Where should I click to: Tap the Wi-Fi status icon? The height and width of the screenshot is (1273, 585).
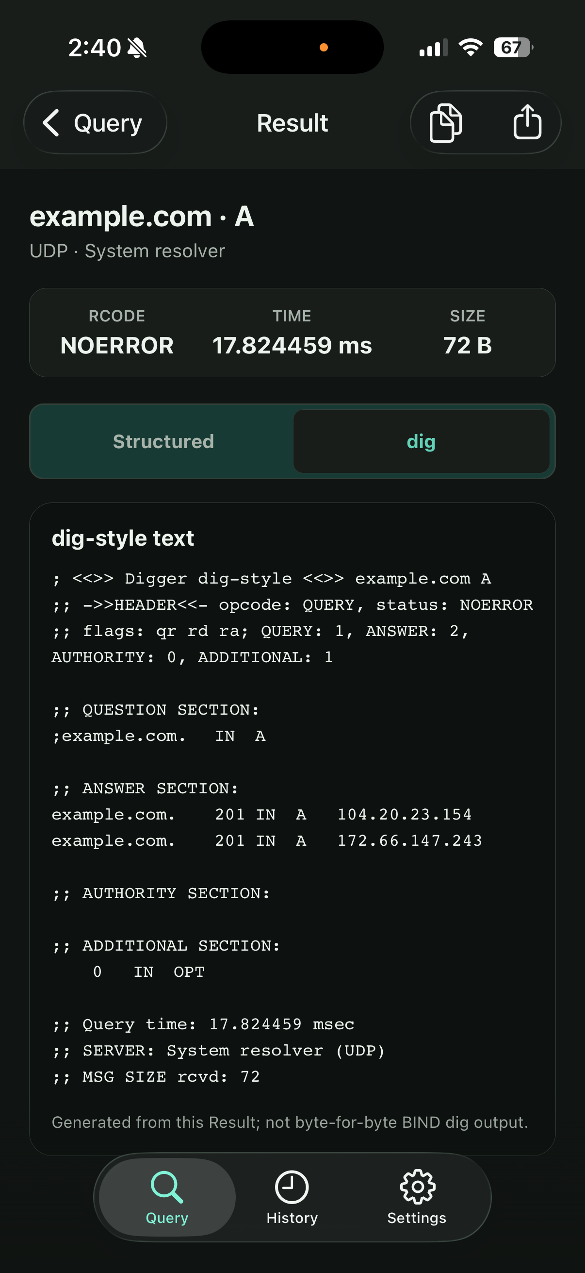tap(471, 48)
